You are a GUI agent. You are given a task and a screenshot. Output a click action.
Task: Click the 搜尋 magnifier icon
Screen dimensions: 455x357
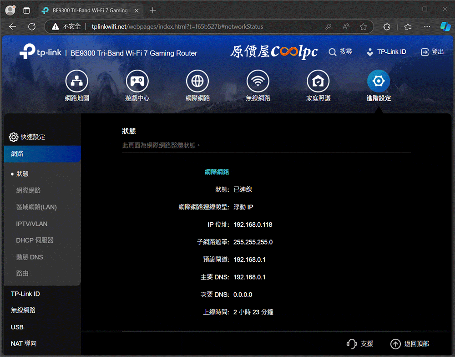click(332, 52)
